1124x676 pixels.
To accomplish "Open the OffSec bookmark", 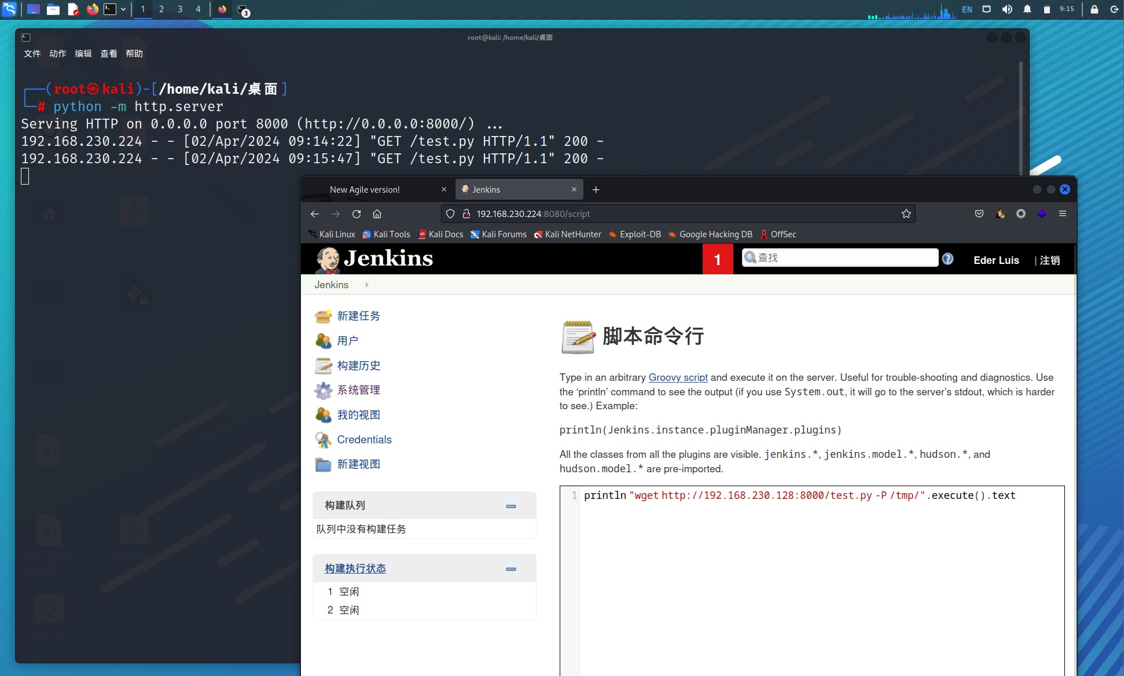I will coord(778,234).
